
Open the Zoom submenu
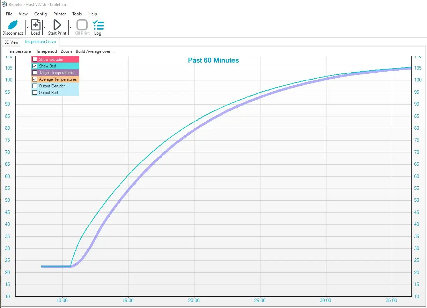point(66,51)
